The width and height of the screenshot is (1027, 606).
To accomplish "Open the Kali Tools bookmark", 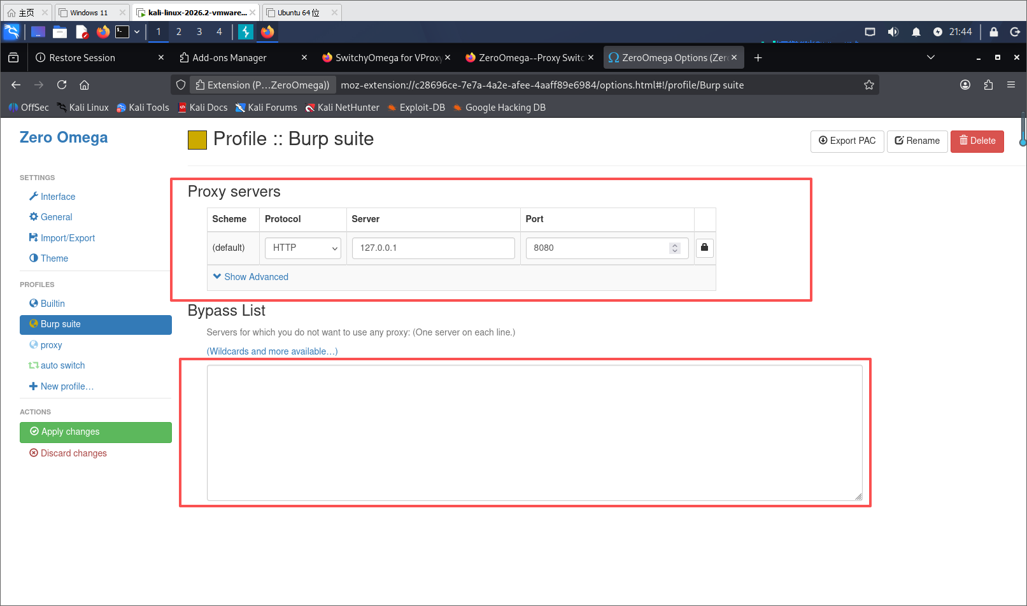I will [143, 108].
